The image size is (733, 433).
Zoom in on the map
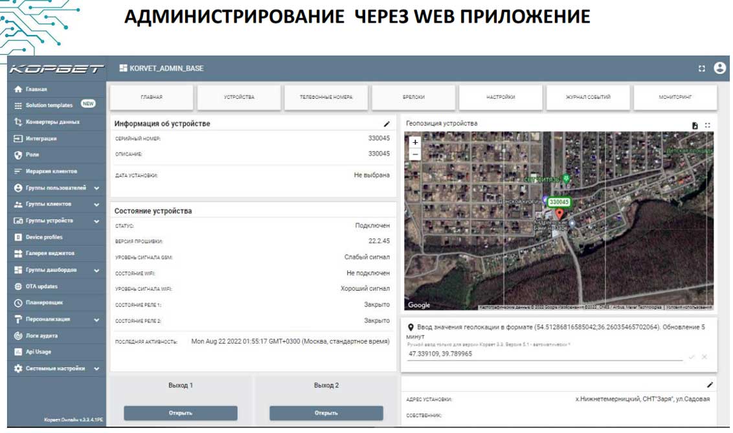pyautogui.click(x=415, y=142)
